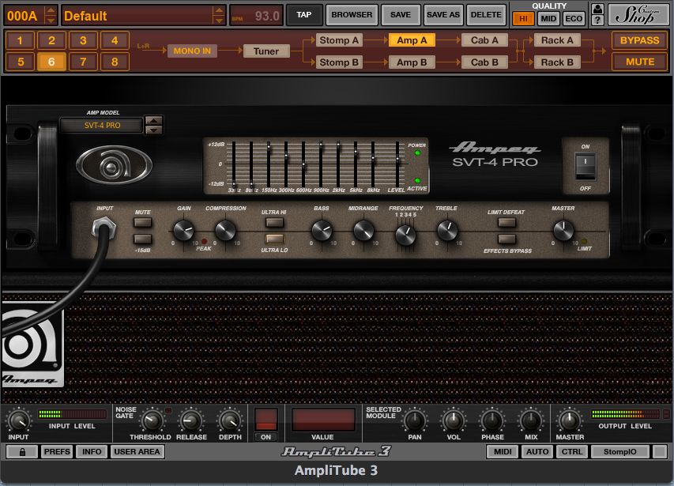
Task: Switch to the Amp B module
Action: [x=412, y=62]
